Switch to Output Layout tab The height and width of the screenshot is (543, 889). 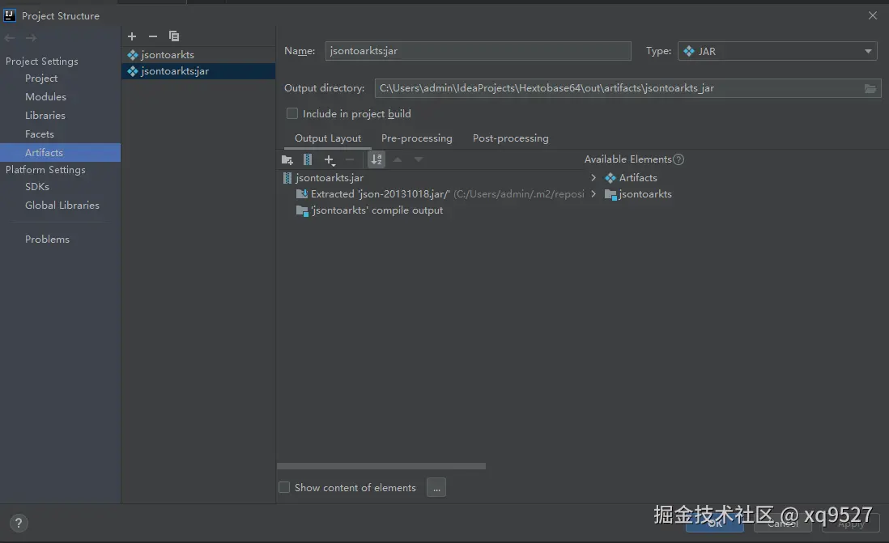(x=328, y=138)
